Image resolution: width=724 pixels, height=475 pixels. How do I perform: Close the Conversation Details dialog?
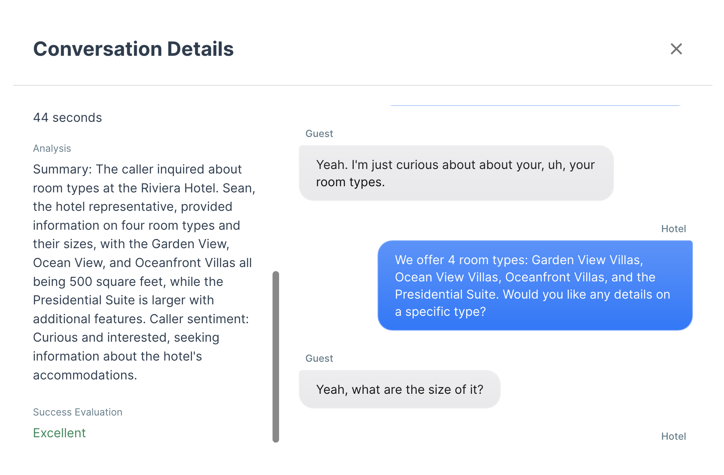coord(676,49)
